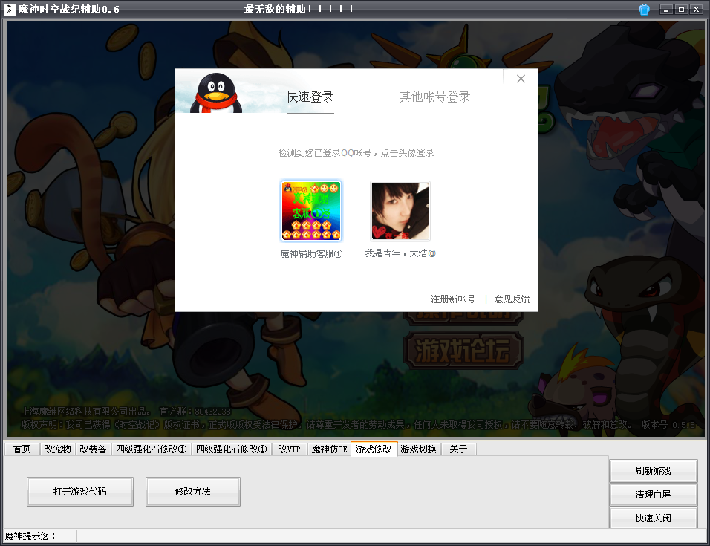Open the 改宠物 tab
710x546 pixels.
[x=57, y=449]
